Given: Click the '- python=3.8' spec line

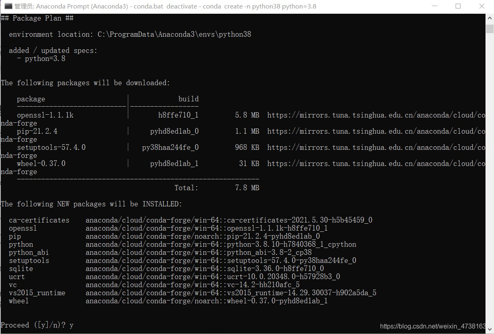Looking at the screenshot, I should tap(41, 59).
